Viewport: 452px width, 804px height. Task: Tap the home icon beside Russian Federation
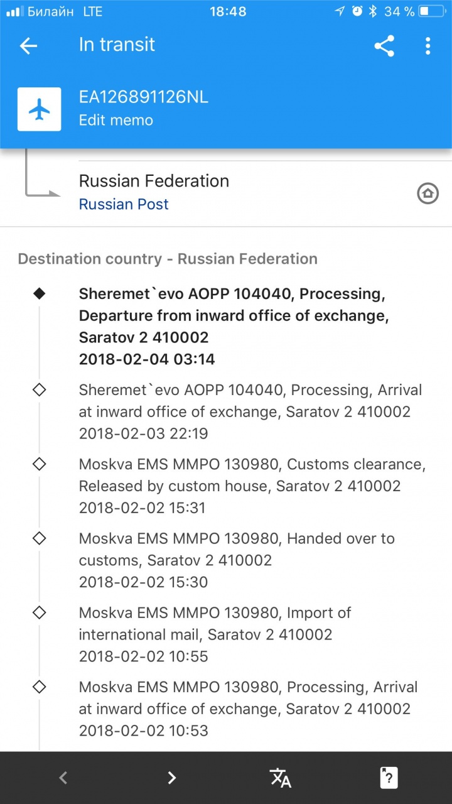(x=428, y=194)
